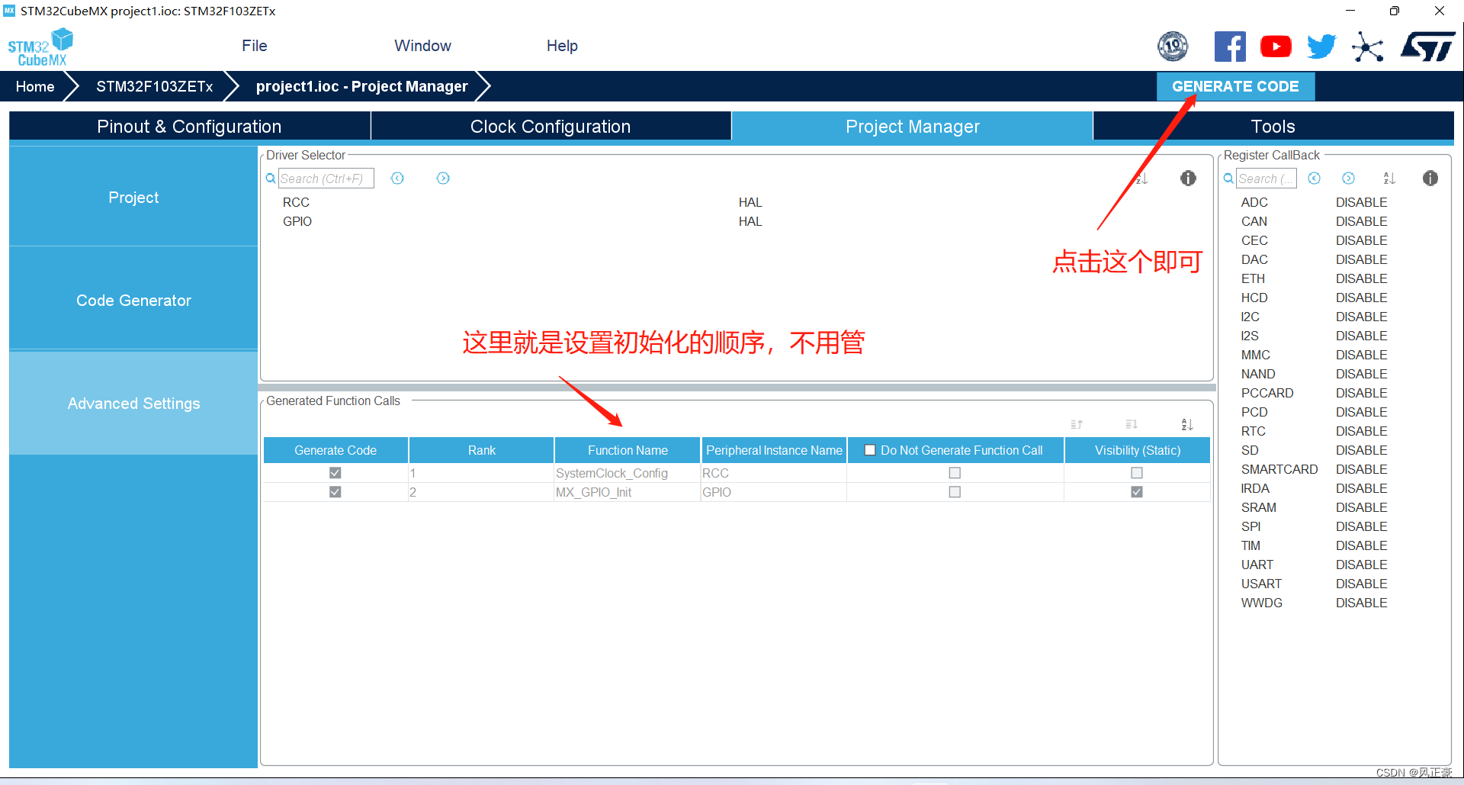Screen dimensions: 1464x785
Task: Click Driver Selector search field
Action: click(326, 179)
